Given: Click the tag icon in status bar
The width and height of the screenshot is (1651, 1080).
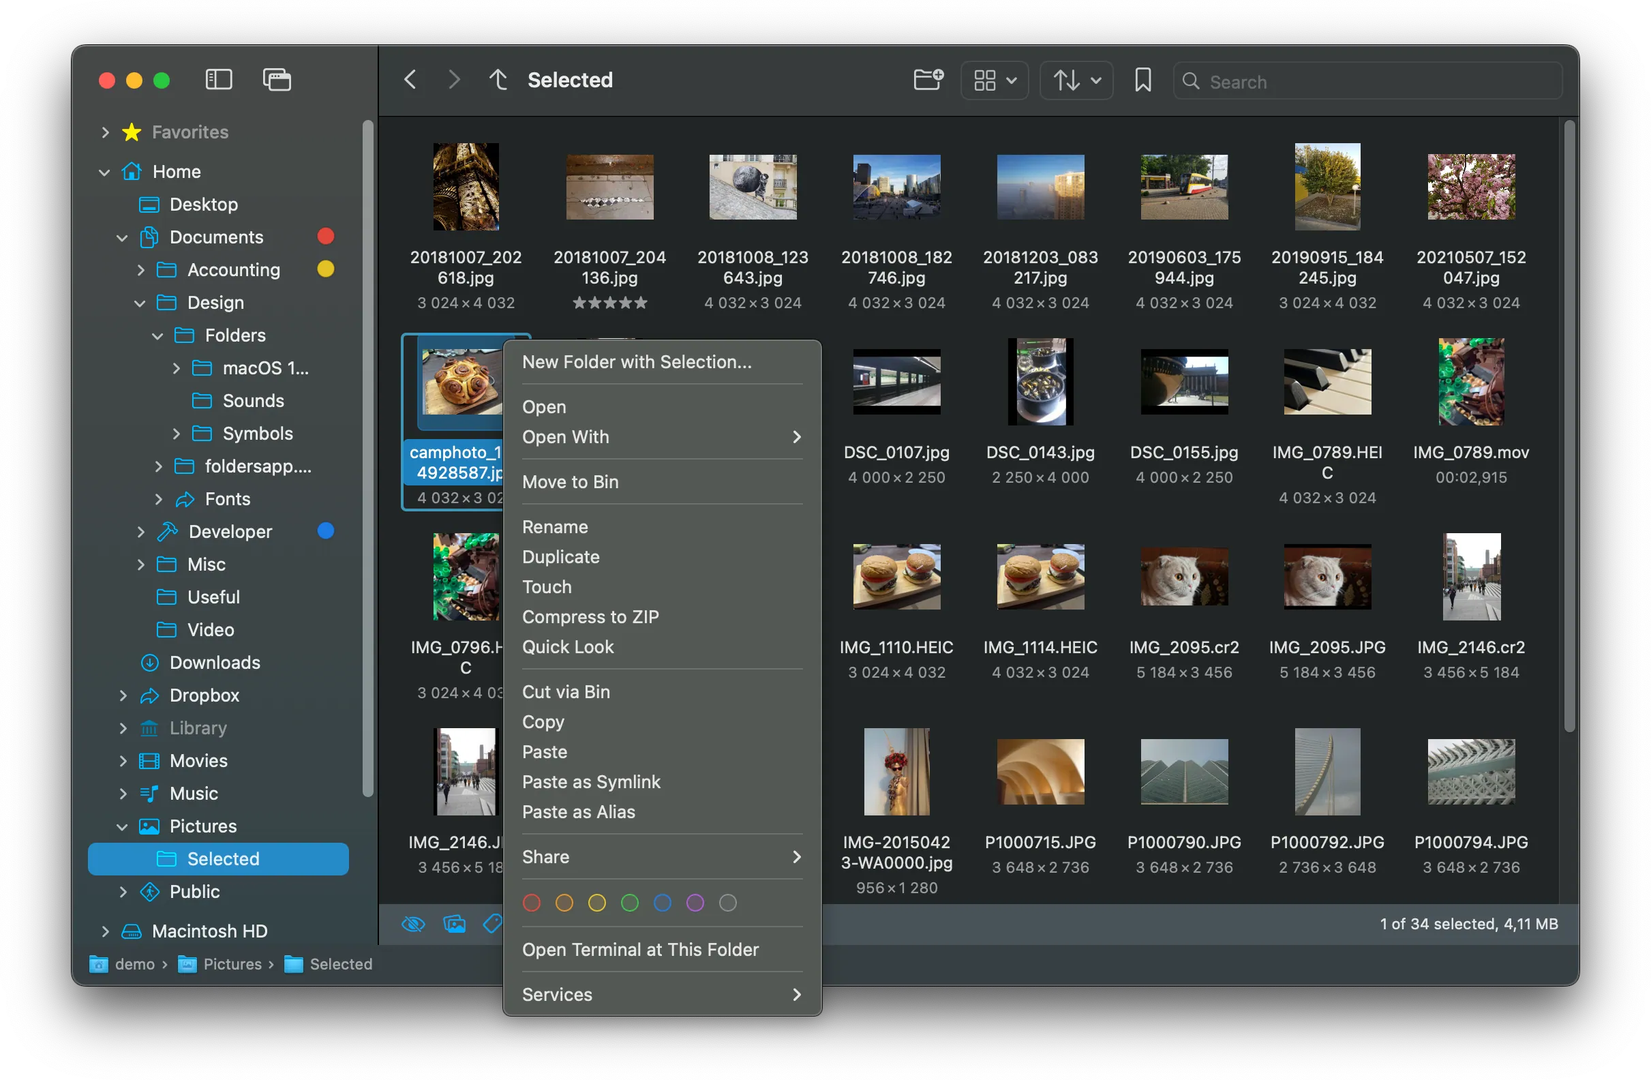Looking at the screenshot, I should [493, 923].
